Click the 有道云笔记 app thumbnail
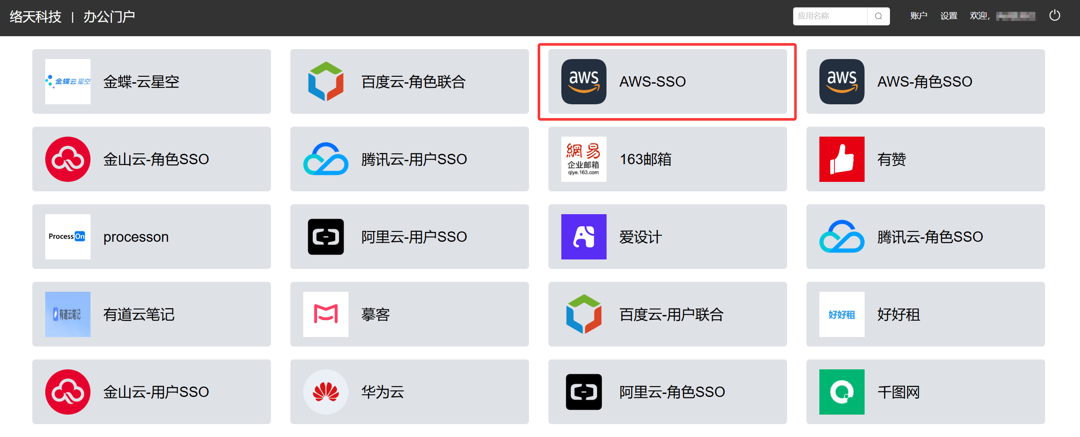 tap(68, 314)
